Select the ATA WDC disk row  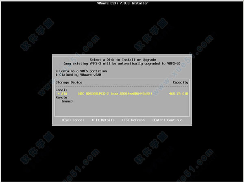tap(122, 94)
